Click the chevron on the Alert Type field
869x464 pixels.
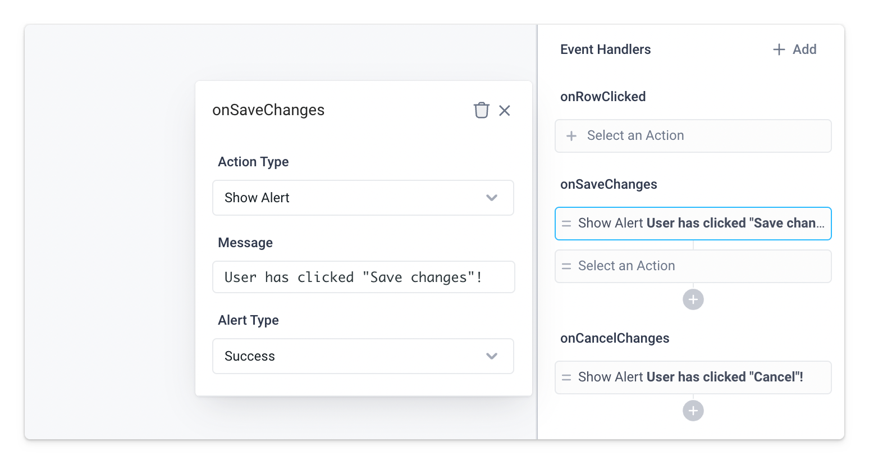[492, 356]
